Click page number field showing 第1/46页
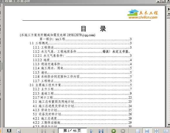 point(72,131)
